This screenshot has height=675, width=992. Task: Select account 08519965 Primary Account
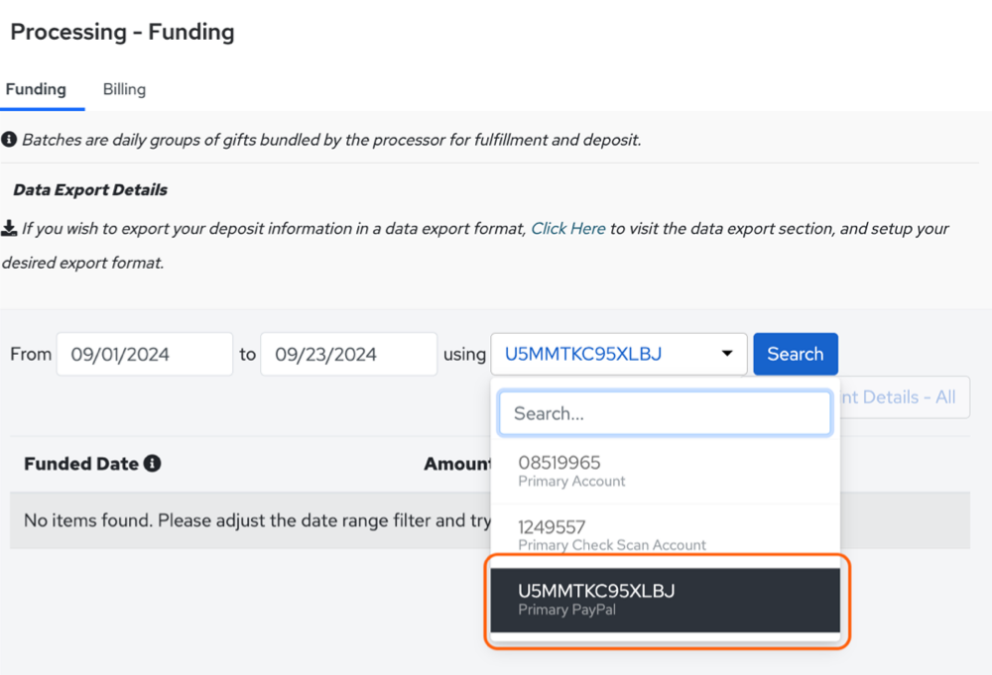coord(665,472)
